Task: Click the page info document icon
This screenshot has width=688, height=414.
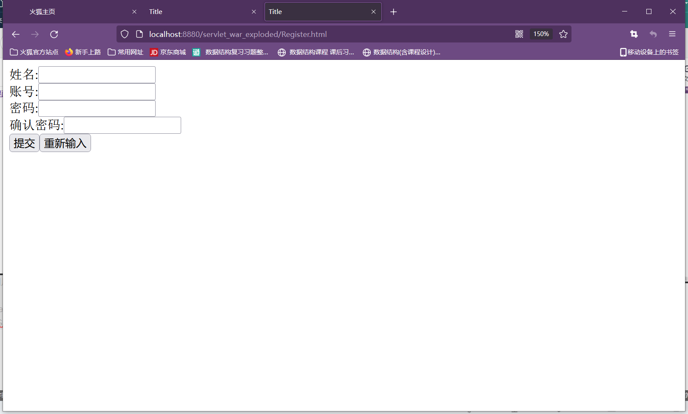Action: coord(139,34)
